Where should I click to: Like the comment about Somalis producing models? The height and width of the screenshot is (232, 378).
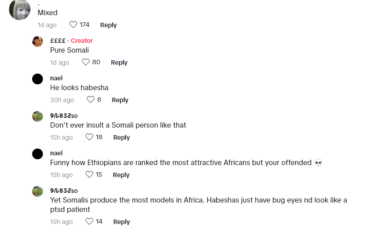(x=89, y=221)
